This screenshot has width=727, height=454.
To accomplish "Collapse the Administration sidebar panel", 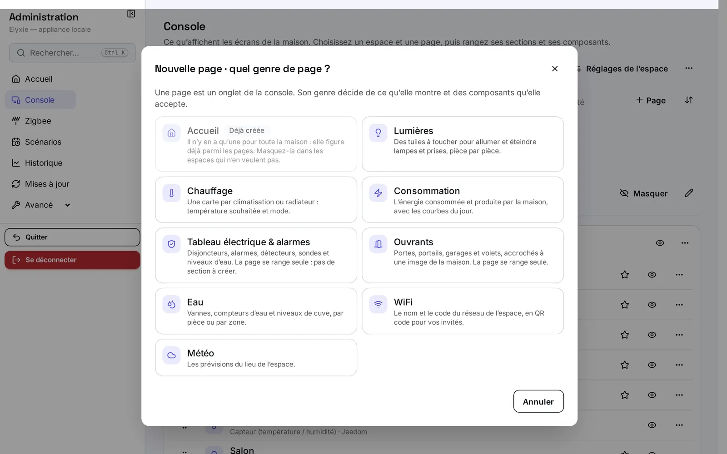I will tap(131, 14).
